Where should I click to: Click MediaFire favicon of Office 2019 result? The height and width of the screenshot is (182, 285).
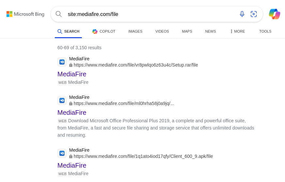[x=62, y=100]
